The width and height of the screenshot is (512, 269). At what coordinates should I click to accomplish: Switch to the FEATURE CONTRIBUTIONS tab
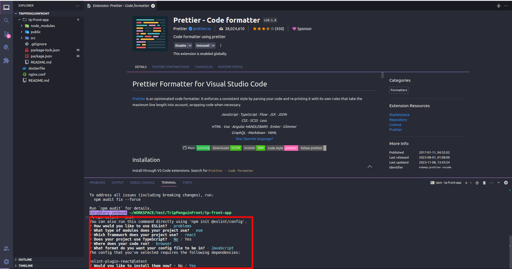point(171,67)
